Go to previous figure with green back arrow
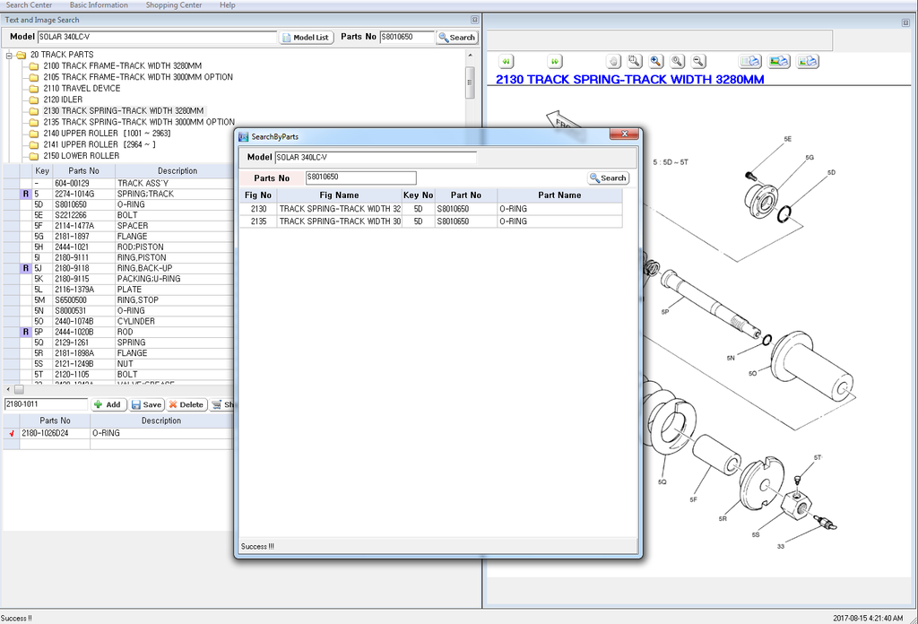Screen dimensions: 918x624 (x=507, y=61)
